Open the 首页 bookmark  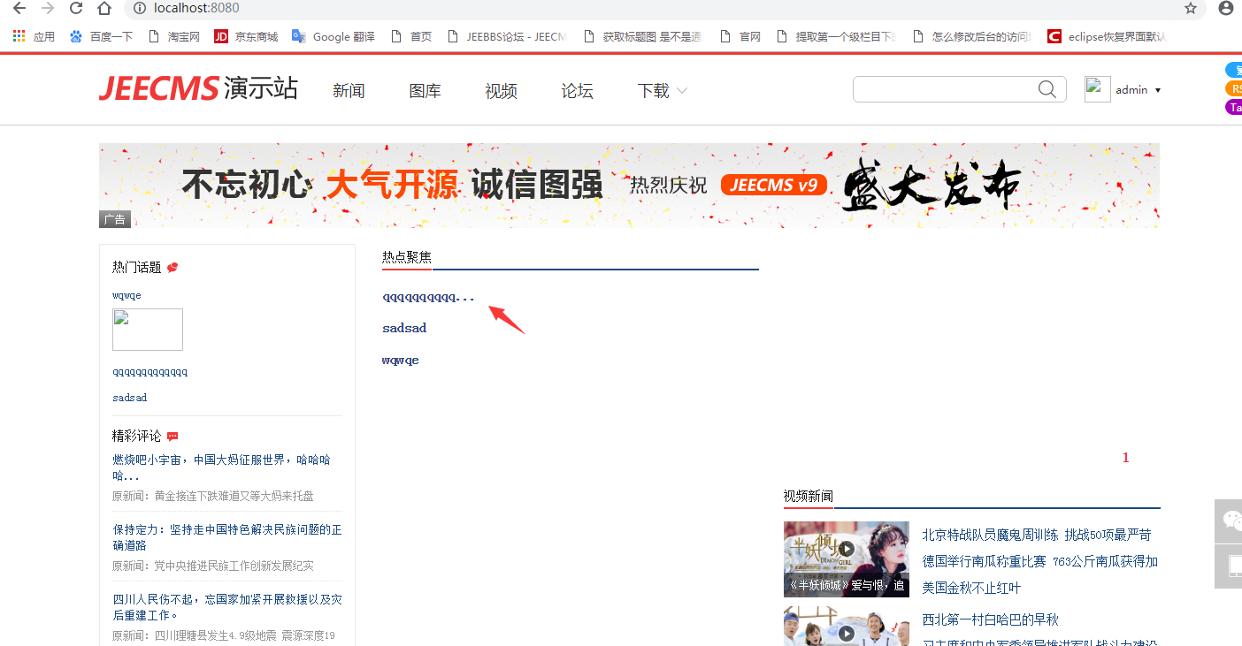point(411,37)
